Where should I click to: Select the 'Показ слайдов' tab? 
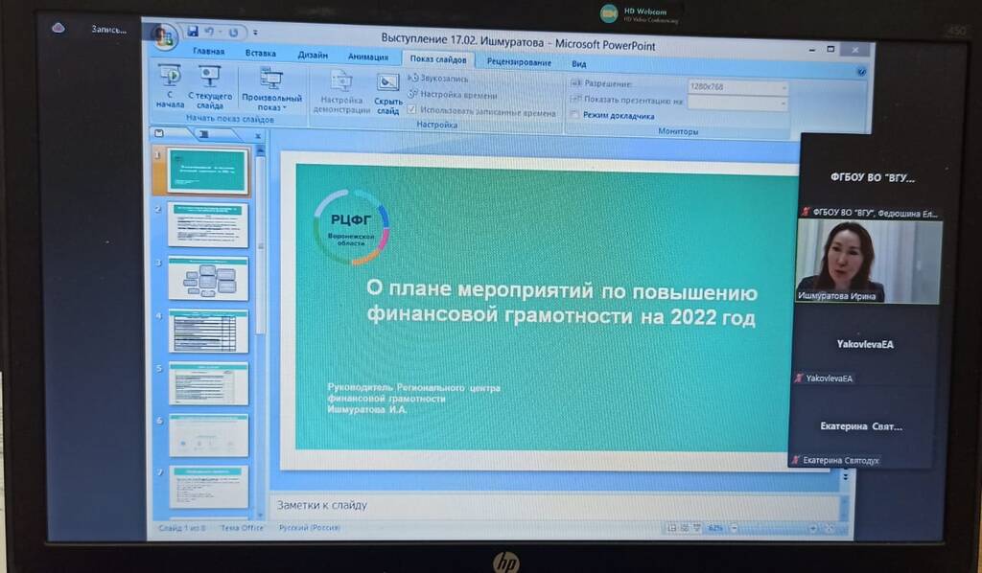pyautogui.click(x=437, y=59)
